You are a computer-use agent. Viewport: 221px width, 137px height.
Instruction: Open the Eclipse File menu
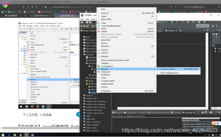coord(82,19)
